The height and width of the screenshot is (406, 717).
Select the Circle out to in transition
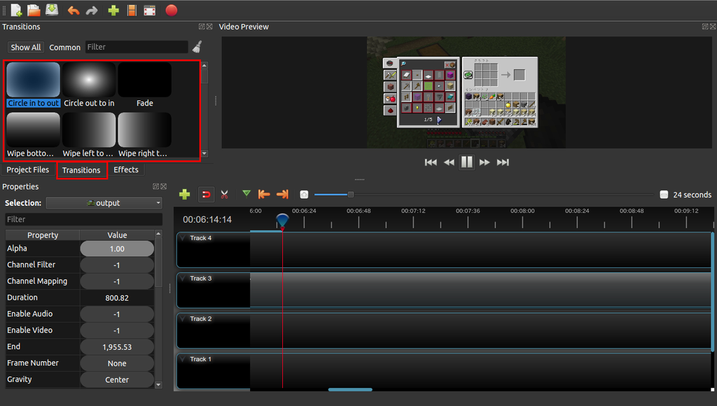(89, 85)
